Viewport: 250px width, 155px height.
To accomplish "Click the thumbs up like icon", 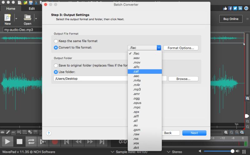I will click(x=225, y=8).
